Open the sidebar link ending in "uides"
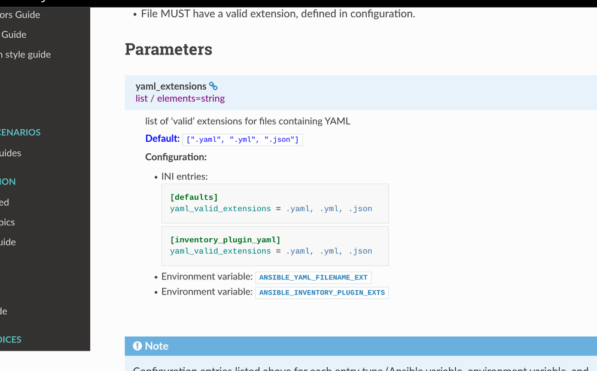 pos(11,153)
